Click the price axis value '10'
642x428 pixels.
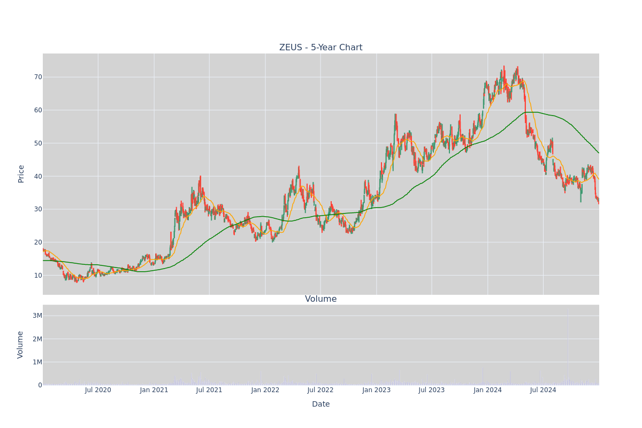pos(38,276)
